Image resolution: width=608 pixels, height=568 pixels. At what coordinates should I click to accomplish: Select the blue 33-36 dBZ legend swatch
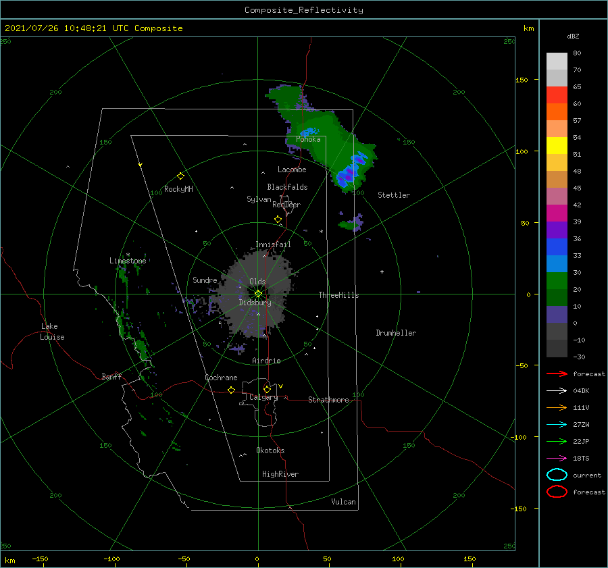tap(557, 247)
